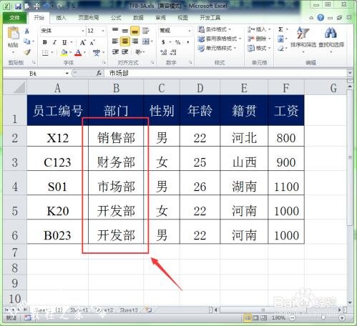Click the blue Help question mark icon
This screenshot has height=326, width=357.
tap(321, 17)
